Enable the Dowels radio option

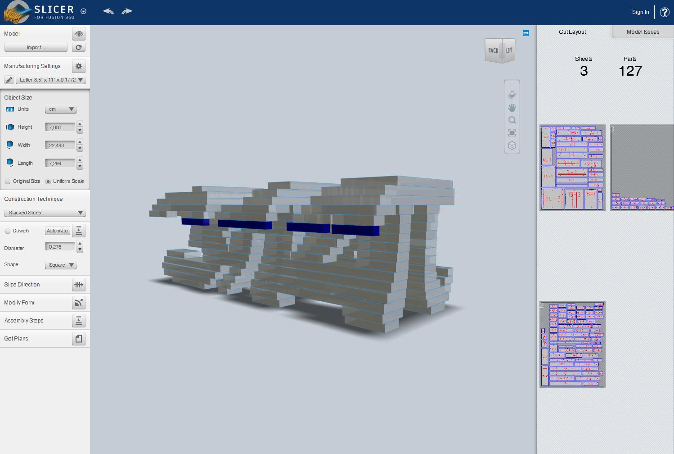coord(8,231)
